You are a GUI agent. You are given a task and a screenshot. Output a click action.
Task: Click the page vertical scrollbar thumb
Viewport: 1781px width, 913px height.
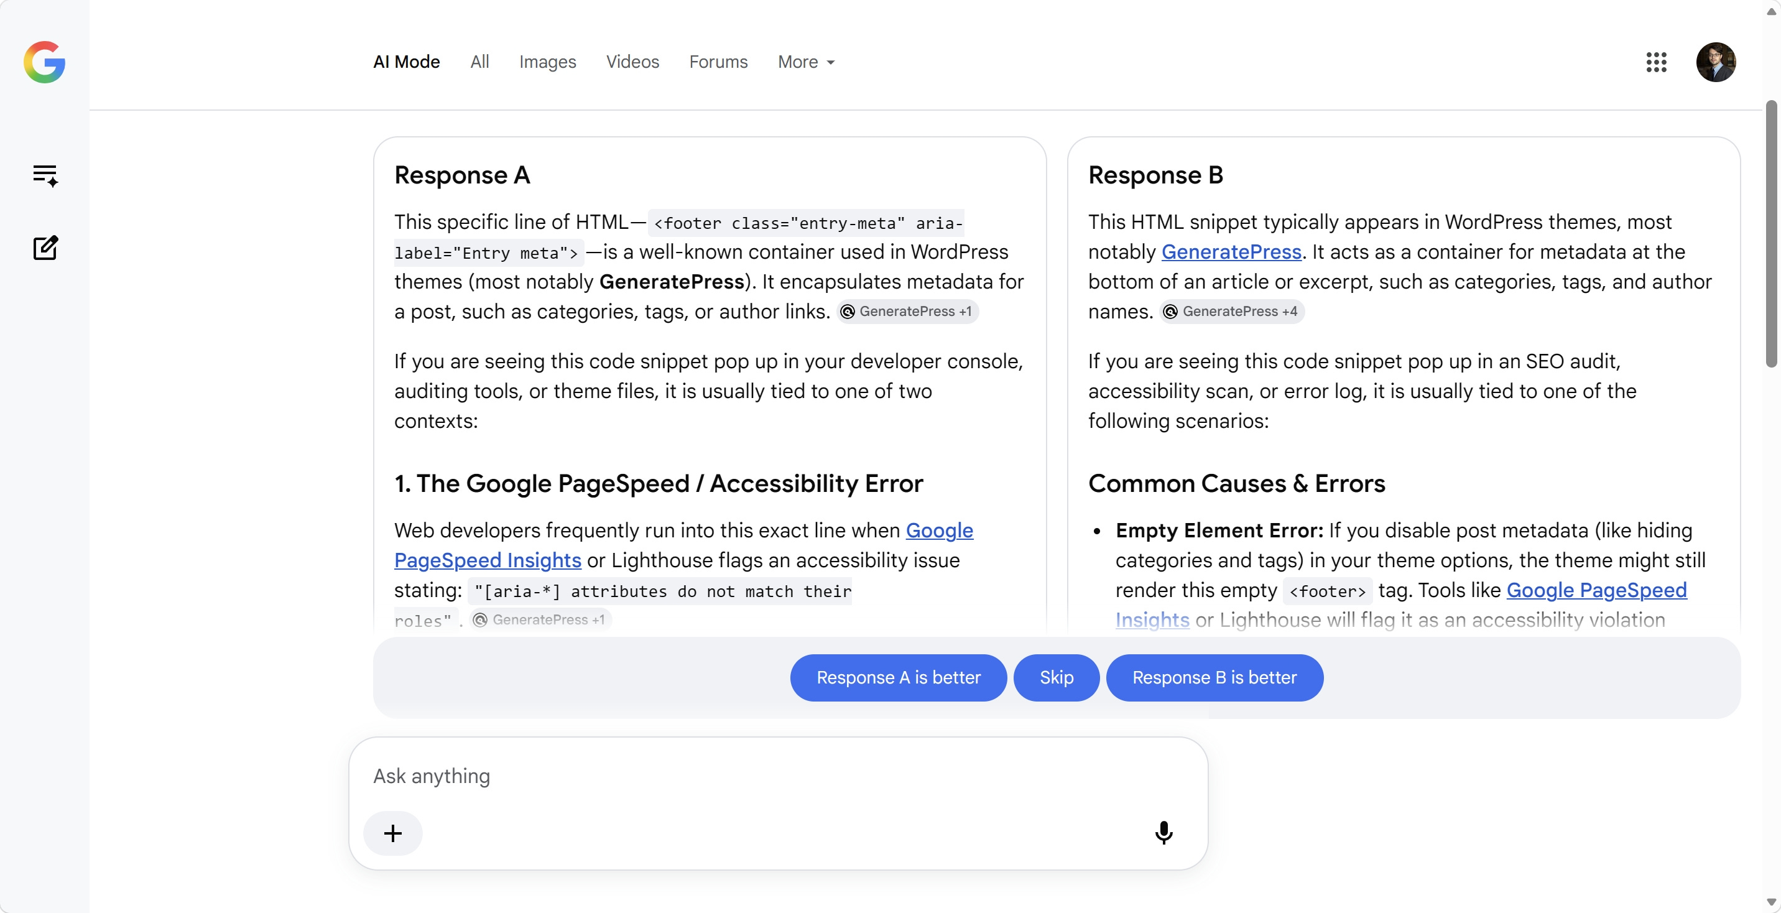coord(1770,235)
